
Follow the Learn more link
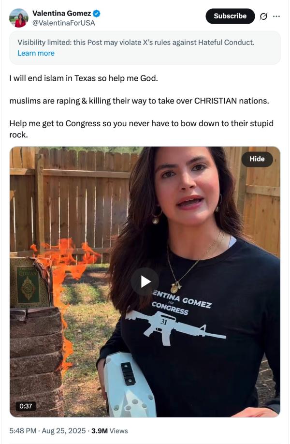click(36, 53)
